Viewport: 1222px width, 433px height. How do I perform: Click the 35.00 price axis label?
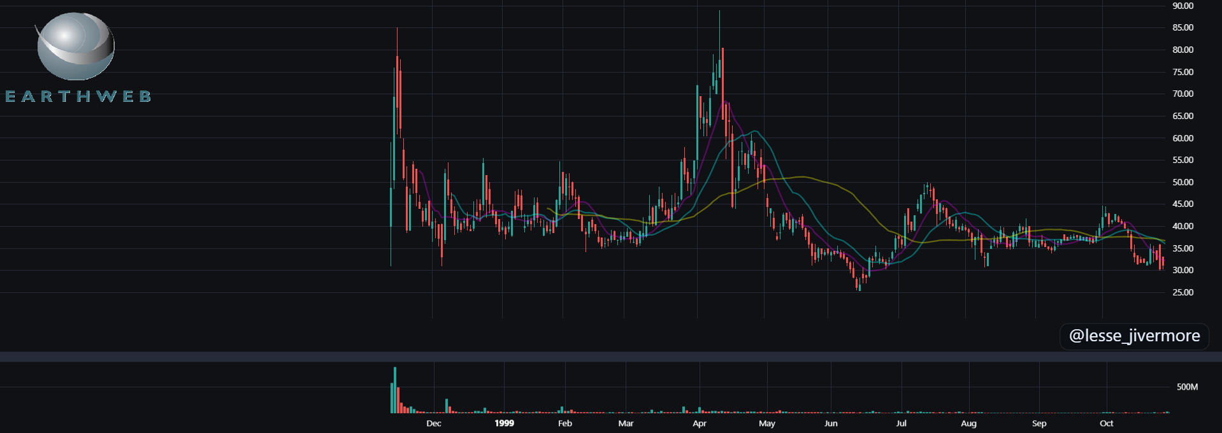pyautogui.click(x=1182, y=248)
